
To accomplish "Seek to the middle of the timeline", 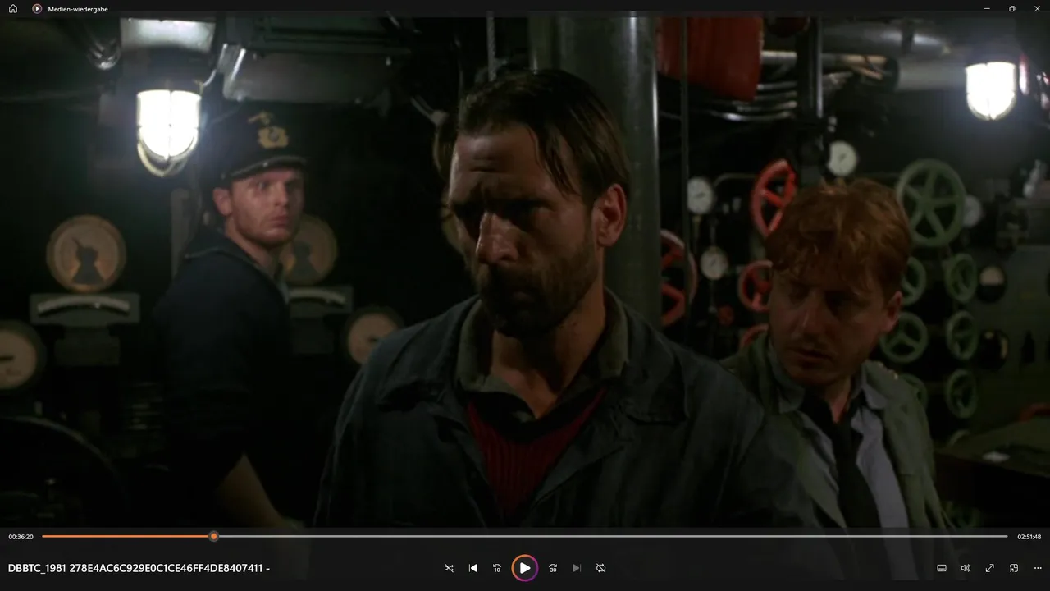I will click(x=525, y=536).
